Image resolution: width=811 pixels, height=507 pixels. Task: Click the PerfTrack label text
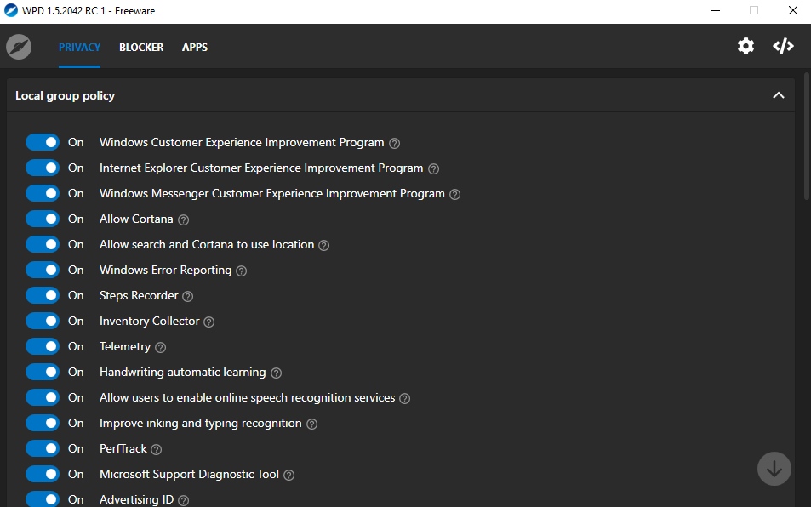click(x=123, y=448)
